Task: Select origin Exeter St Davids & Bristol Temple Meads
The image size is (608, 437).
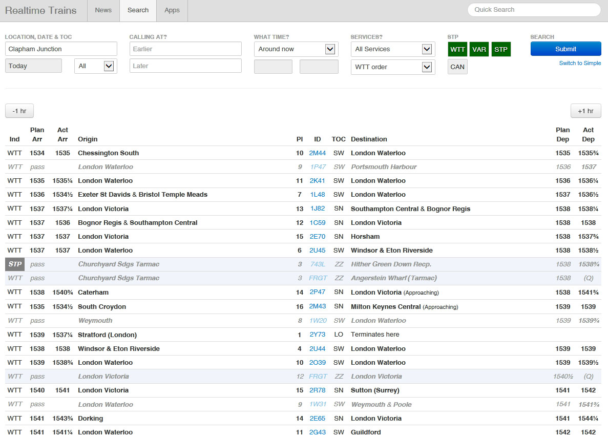Action: [x=143, y=195]
